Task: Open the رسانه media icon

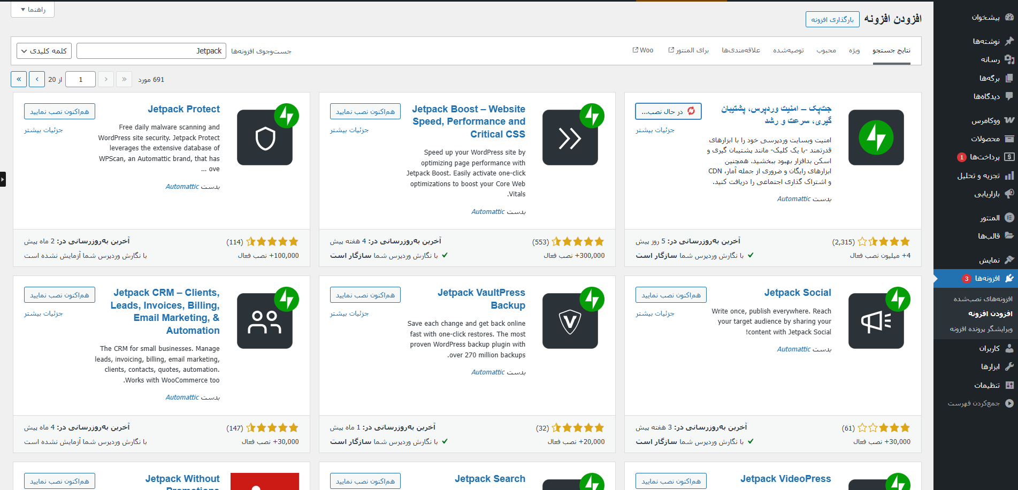Action: (x=1009, y=59)
